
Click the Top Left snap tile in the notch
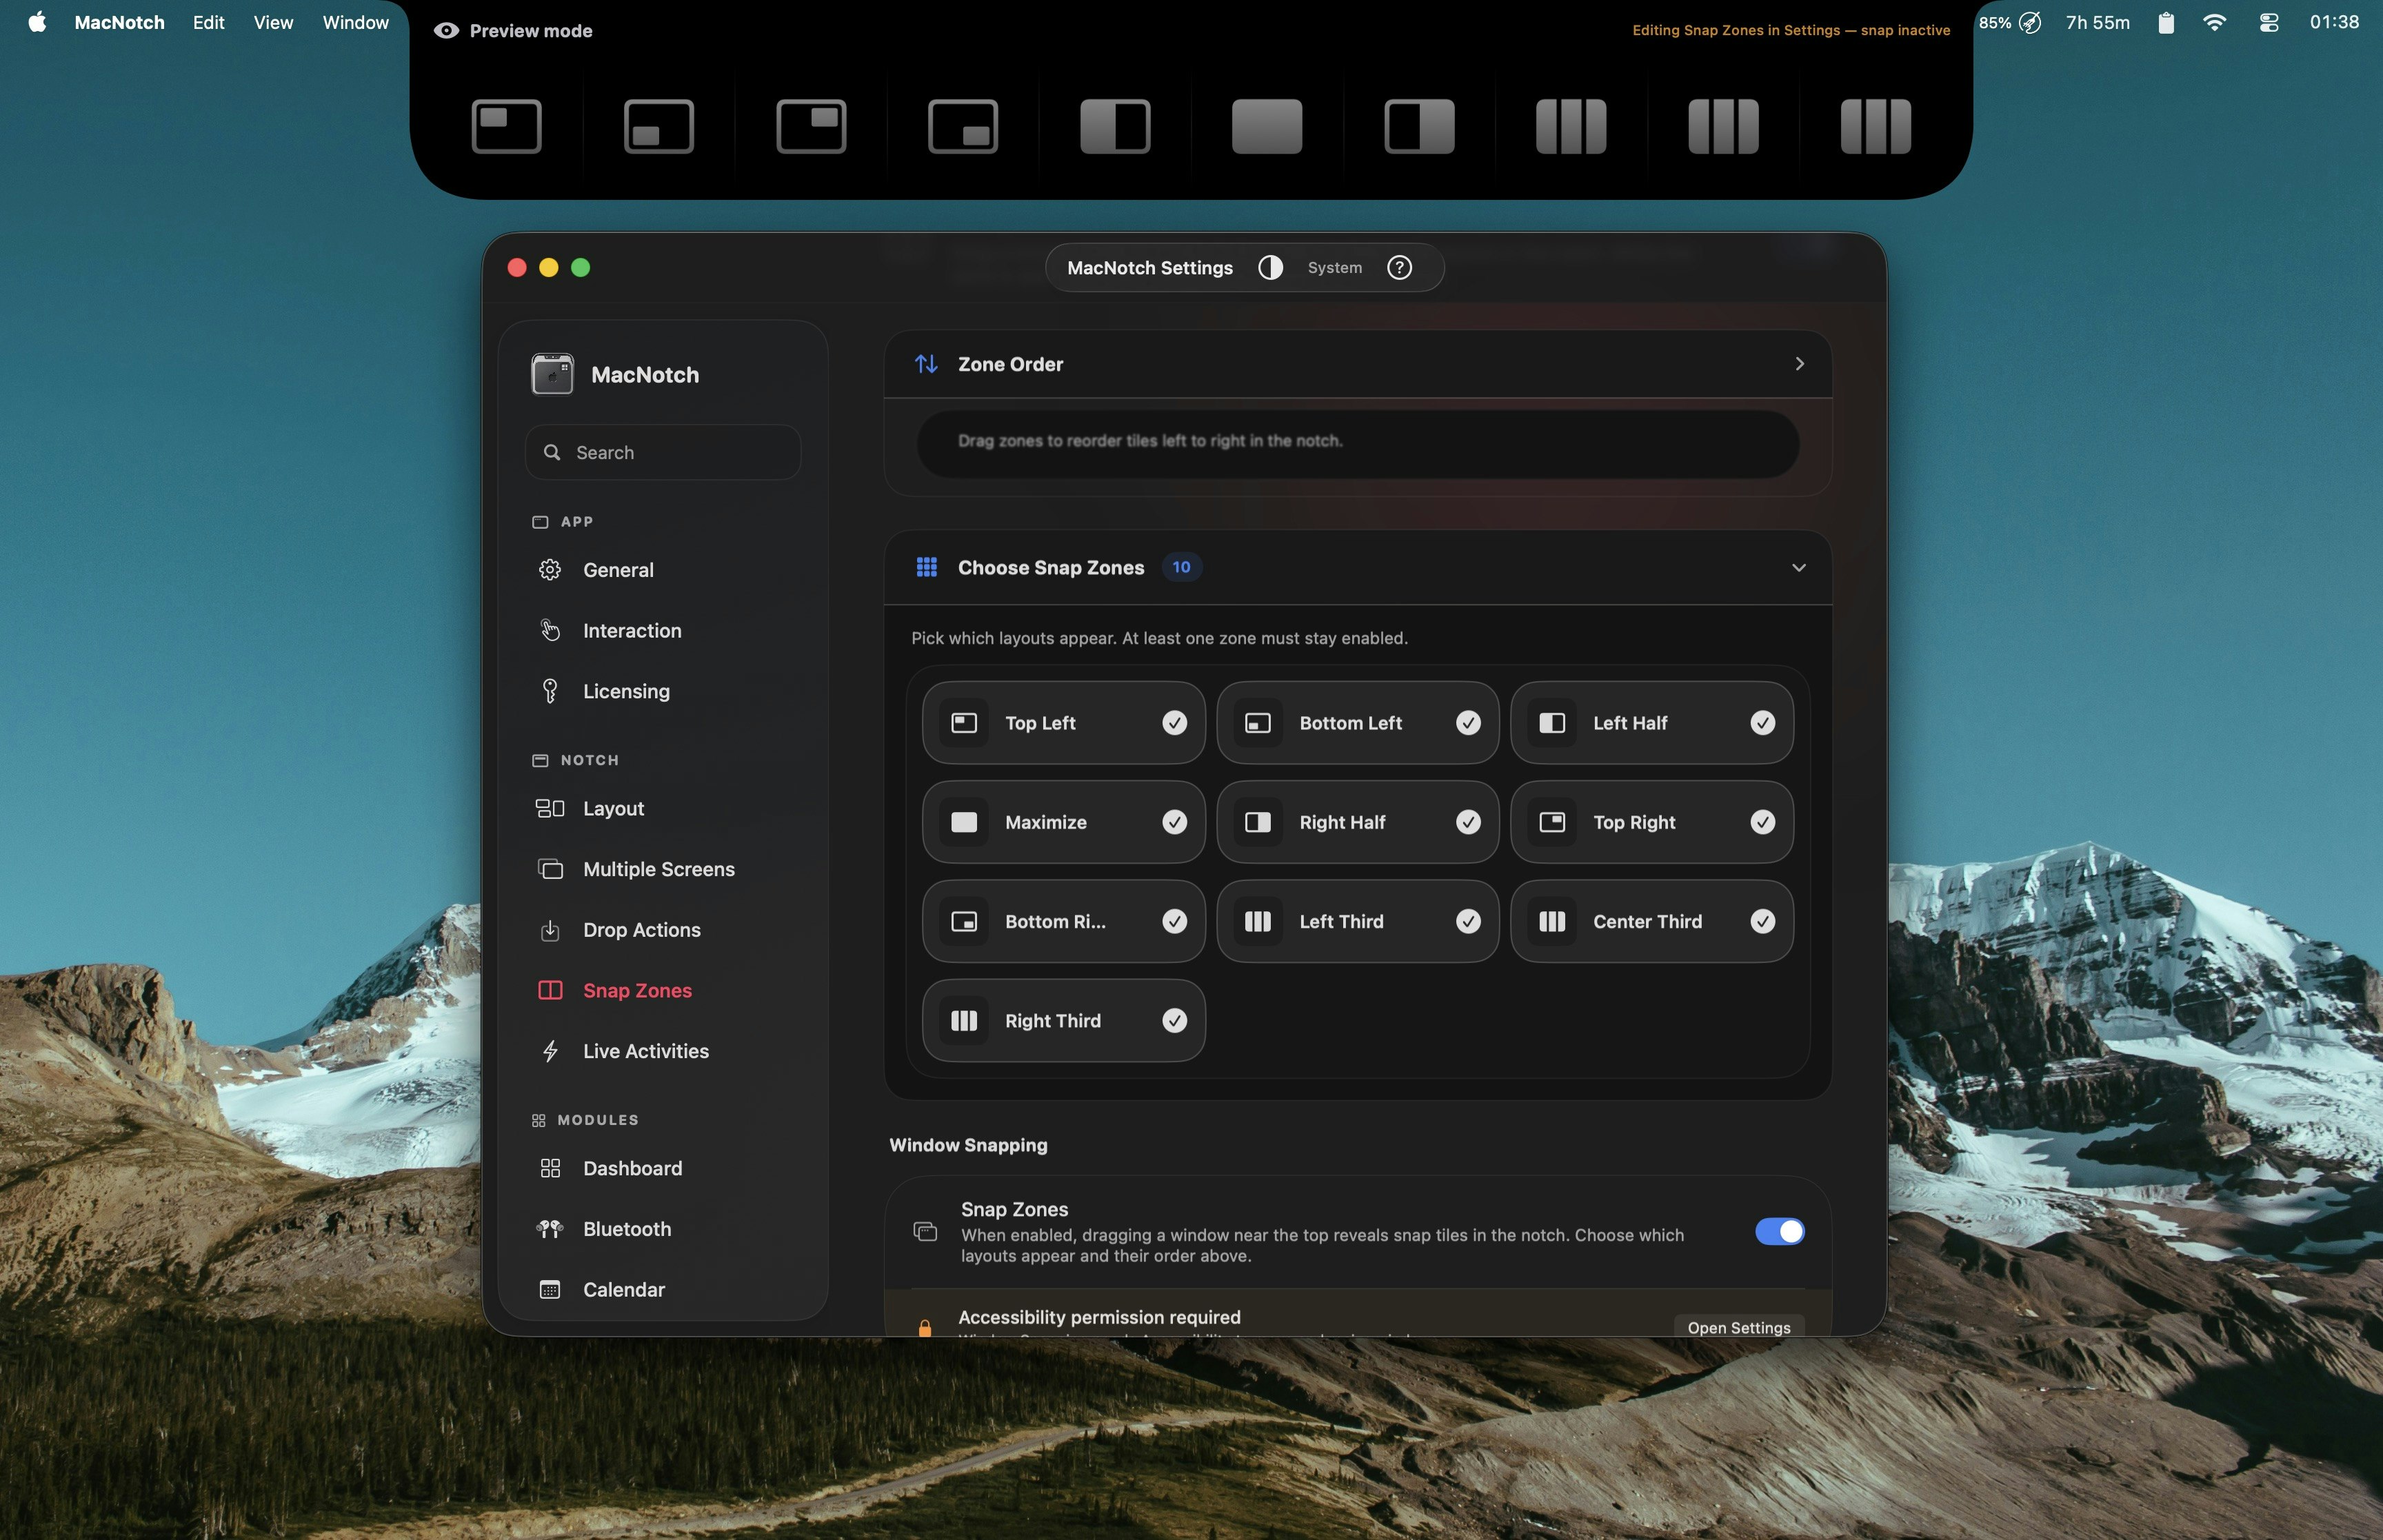[x=506, y=126]
